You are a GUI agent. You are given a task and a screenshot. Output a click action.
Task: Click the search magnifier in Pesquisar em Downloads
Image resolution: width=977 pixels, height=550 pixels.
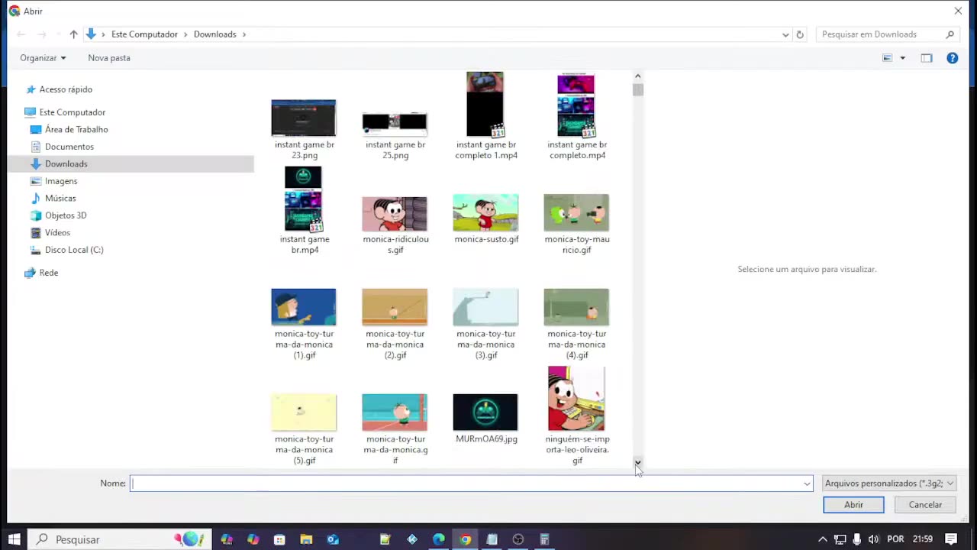coord(950,34)
